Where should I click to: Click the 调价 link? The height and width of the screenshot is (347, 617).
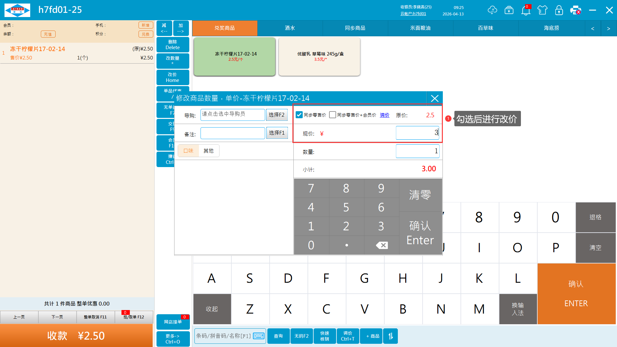(x=384, y=115)
